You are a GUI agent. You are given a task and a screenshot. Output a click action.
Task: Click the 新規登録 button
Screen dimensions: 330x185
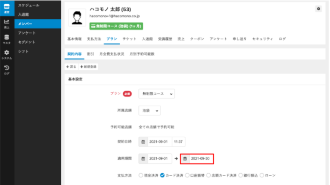coord(88,67)
